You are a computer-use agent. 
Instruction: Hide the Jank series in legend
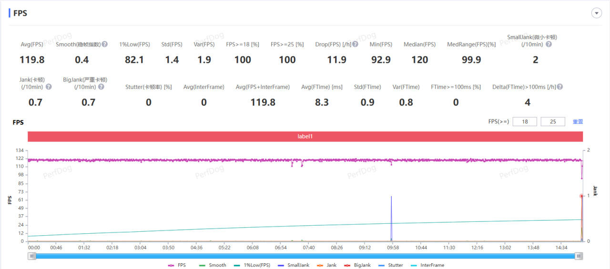point(326,265)
